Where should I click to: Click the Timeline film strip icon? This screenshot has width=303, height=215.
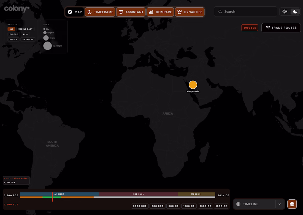tap(239, 204)
